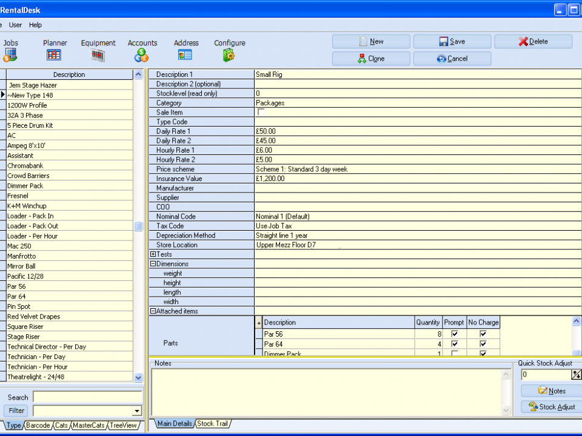This screenshot has height=436, width=582.
Task: Uncheck No Charge for Par 64
Action: [483, 344]
